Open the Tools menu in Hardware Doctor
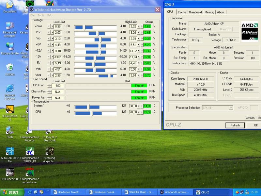261x196 pixels. pyautogui.click(x=40, y=15)
